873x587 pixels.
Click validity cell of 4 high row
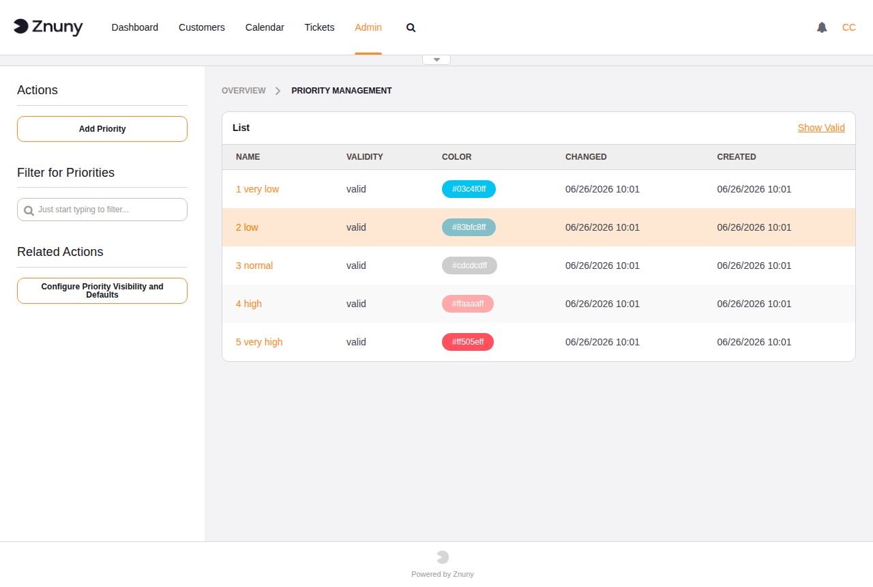click(x=356, y=304)
